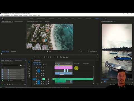This screenshot has height=101, width=134.
Task: Play the Source monitor clip
Action: [51, 57]
